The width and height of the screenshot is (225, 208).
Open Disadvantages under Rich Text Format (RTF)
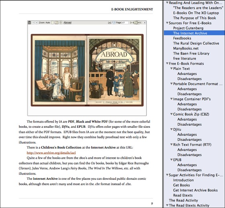(x=189, y=155)
